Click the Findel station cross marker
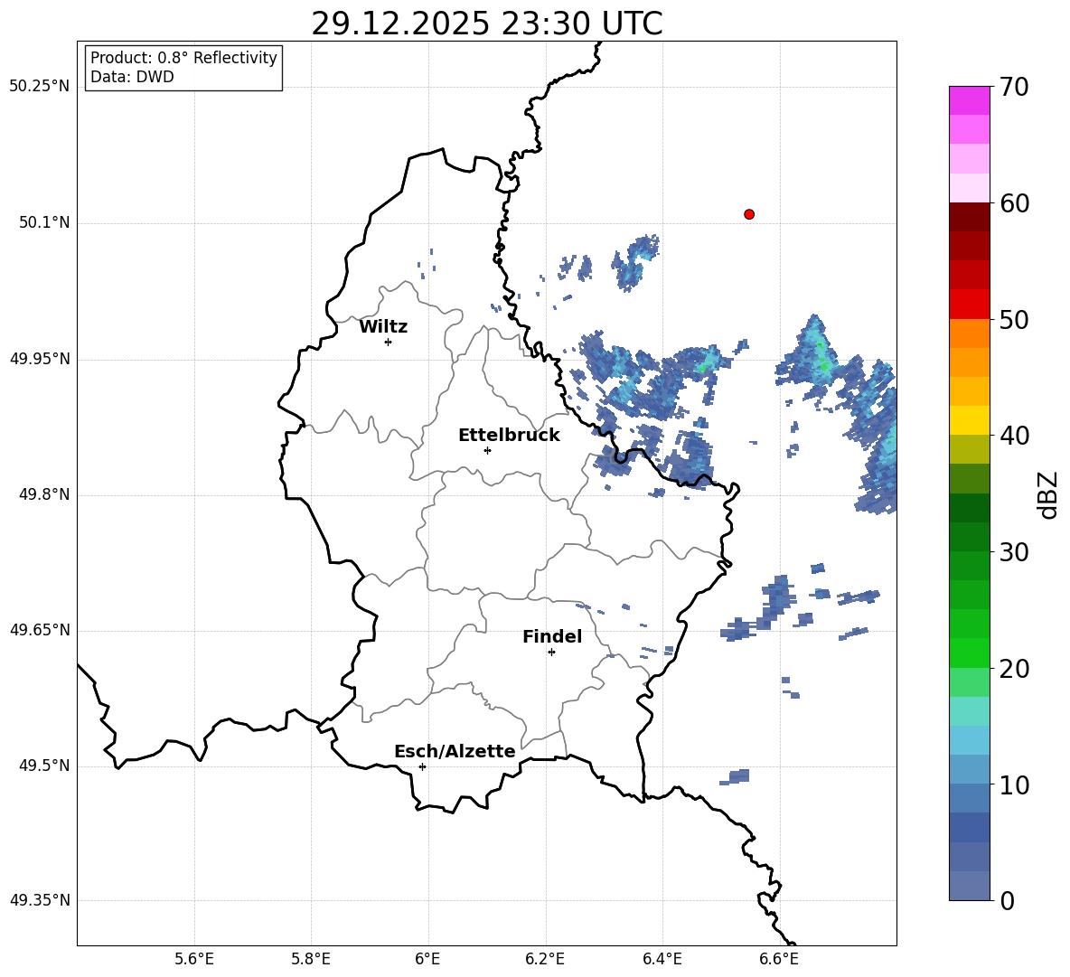The height and width of the screenshot is (977, 1070). [x=551, y=653]
